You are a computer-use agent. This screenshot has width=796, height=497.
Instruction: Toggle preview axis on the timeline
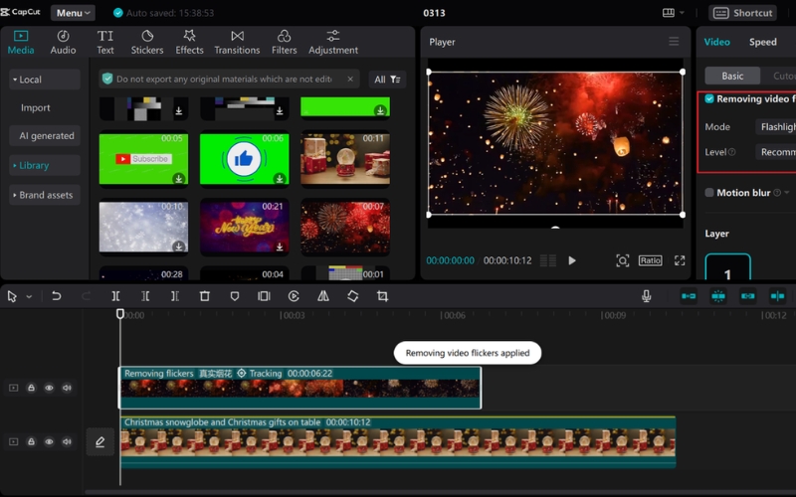pyautogui.click(x=777, y=296)
